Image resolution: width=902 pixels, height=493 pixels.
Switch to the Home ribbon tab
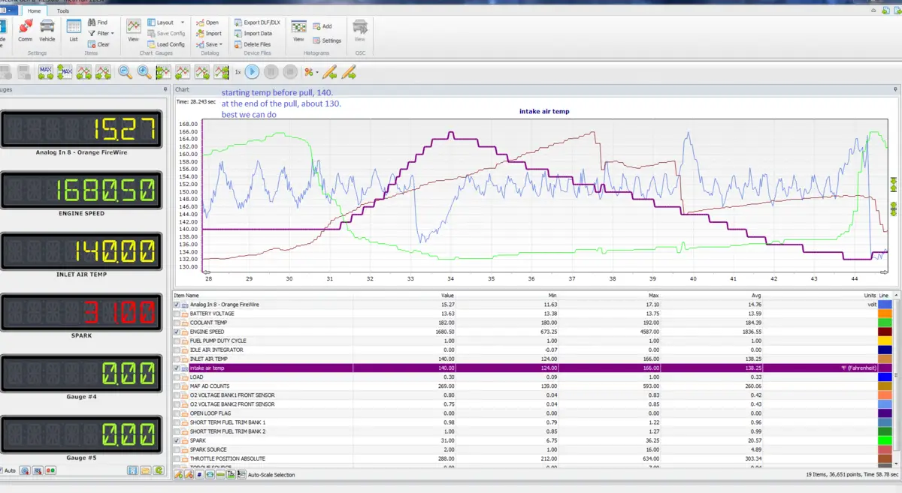34,11
